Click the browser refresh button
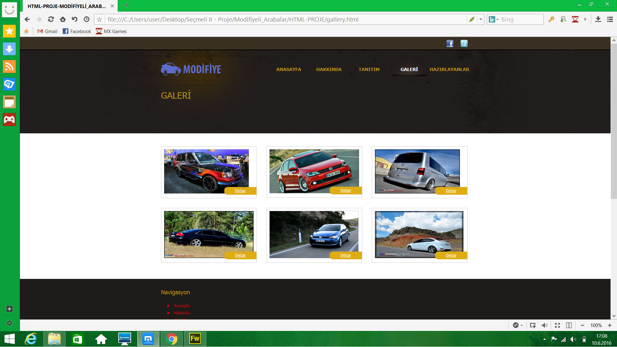 click(51, 19)
